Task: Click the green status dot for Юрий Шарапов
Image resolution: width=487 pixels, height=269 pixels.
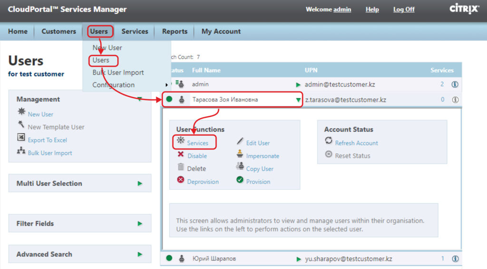Action: [169, 258]
